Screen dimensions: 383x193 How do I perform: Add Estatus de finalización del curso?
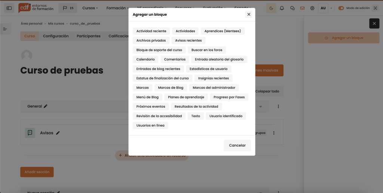pos(162,78)
